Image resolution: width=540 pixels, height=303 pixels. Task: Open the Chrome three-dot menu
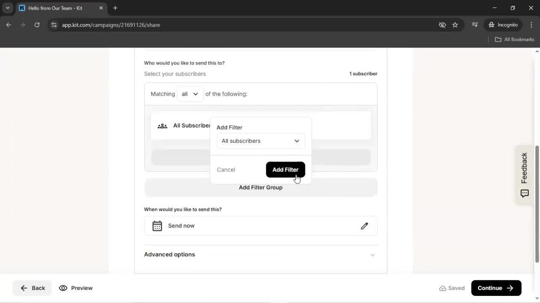pyautogui.click(x=532, y=25)
